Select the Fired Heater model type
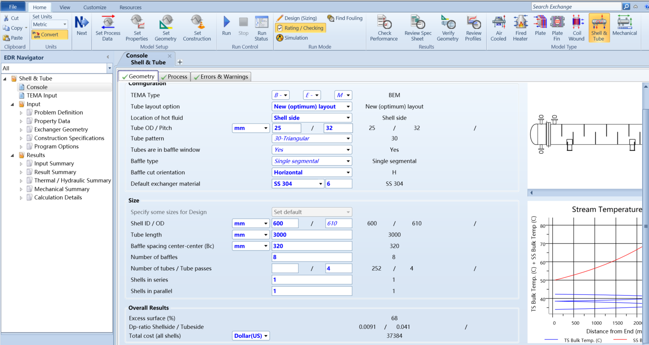Screen dimensions: 649x345 point(520,28)
